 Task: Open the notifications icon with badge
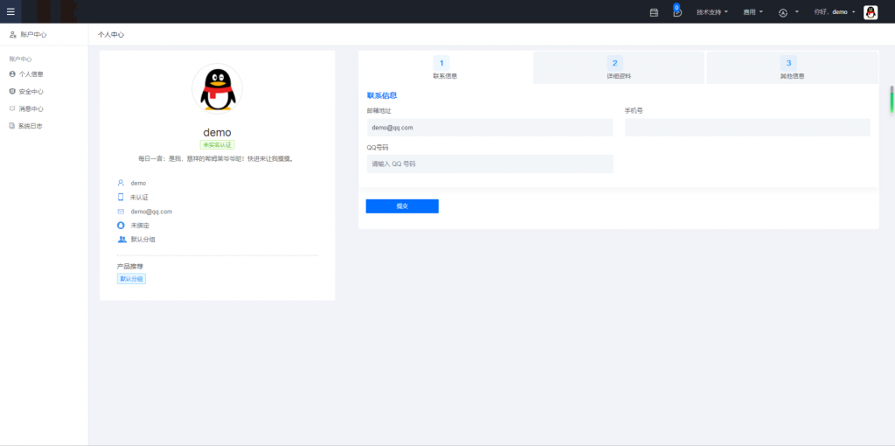[x=676, y=11]
